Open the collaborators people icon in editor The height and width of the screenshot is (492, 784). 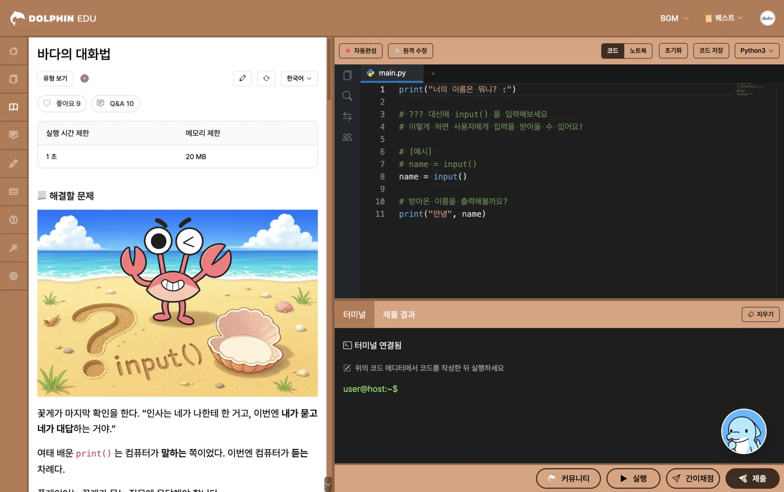(x=347, y=137)
